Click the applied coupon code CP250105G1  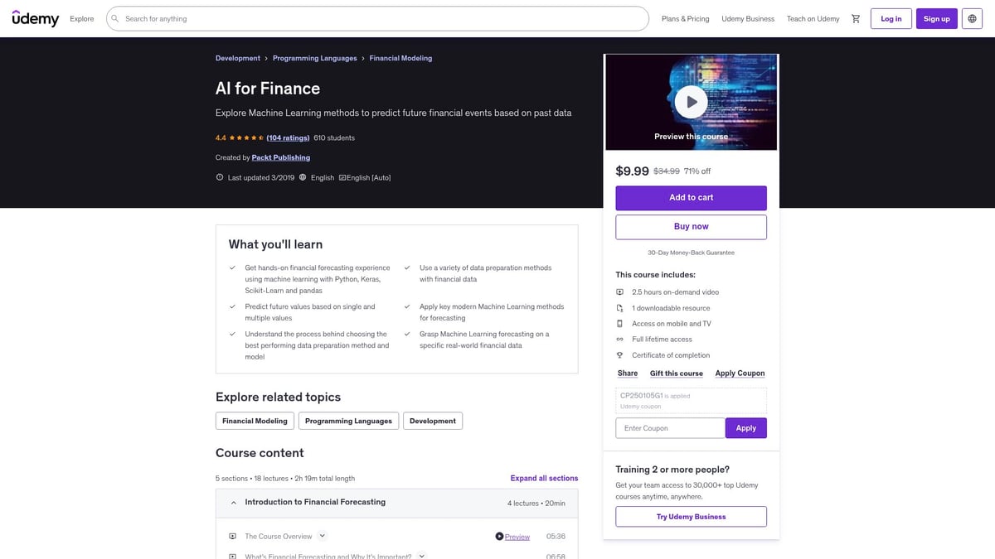coord(642,396)
